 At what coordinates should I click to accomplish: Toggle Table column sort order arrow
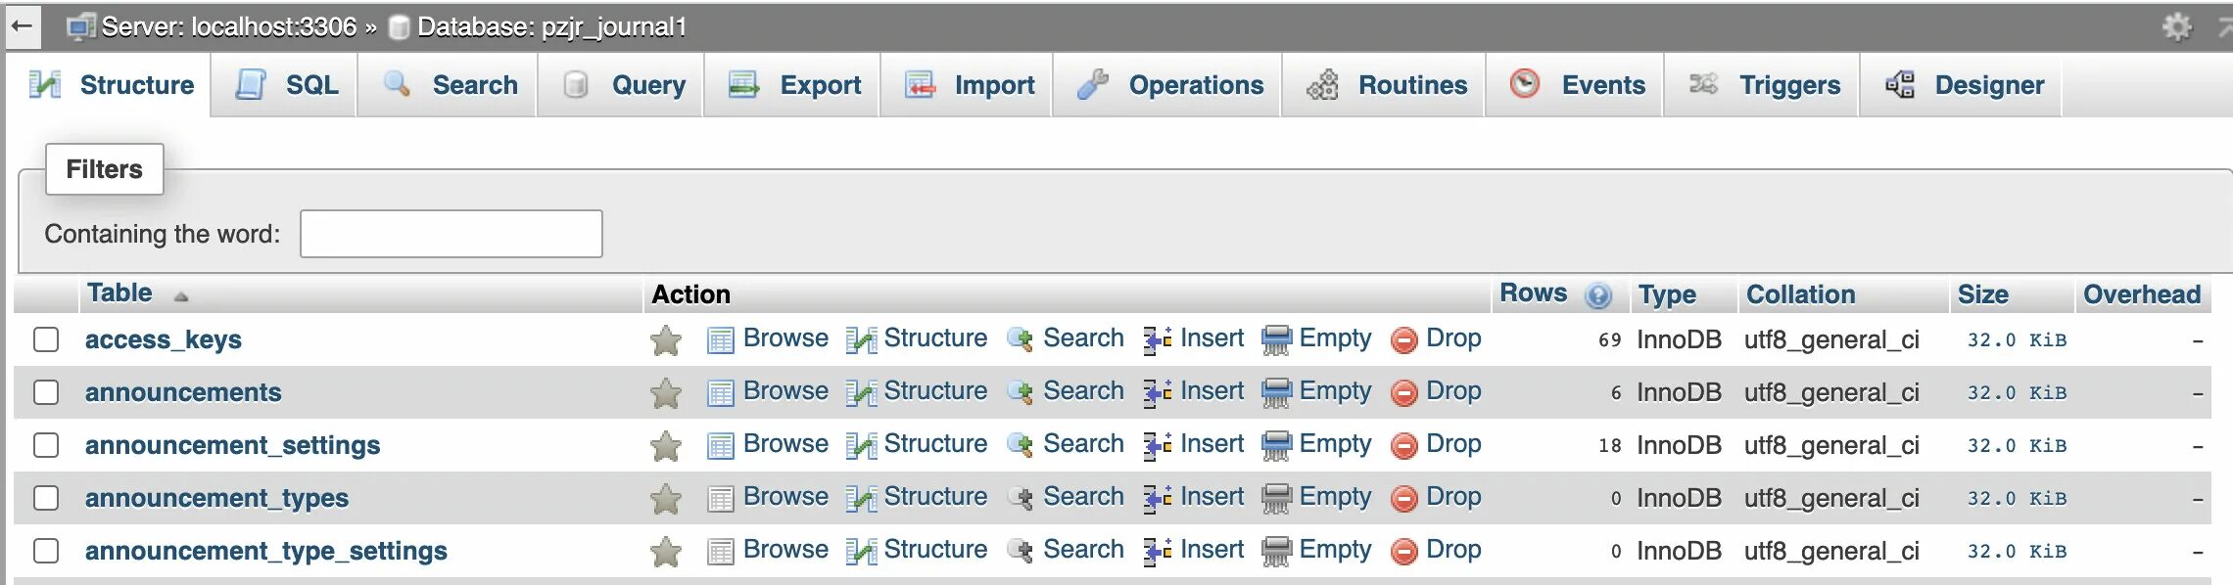pos(180,296)
